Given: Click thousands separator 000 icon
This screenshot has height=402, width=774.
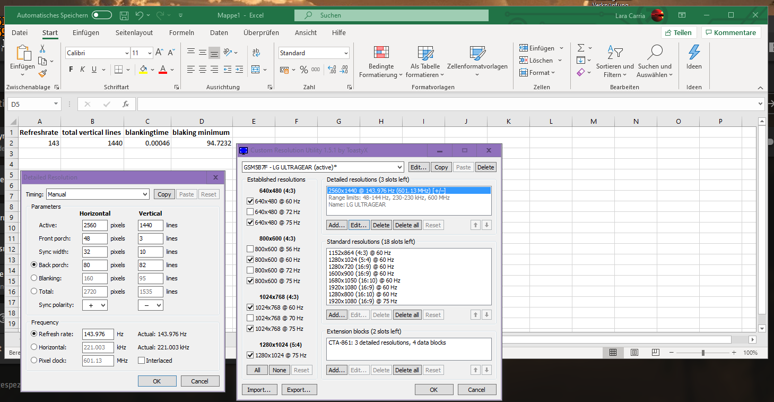Looking at the screenshot, I should pyautogui.click(x=316, y=70).
